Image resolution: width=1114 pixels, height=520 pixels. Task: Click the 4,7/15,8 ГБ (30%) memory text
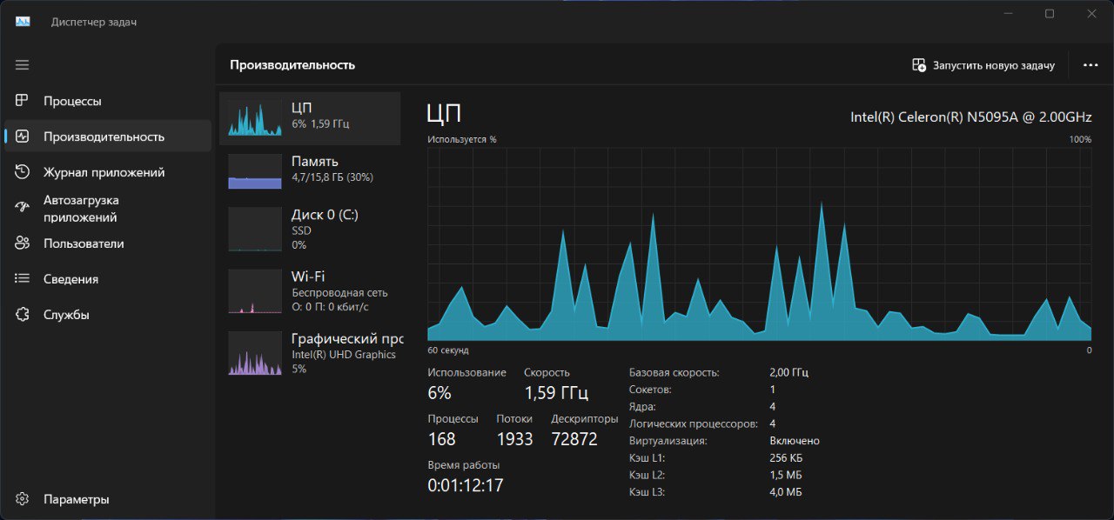(332, 177)
